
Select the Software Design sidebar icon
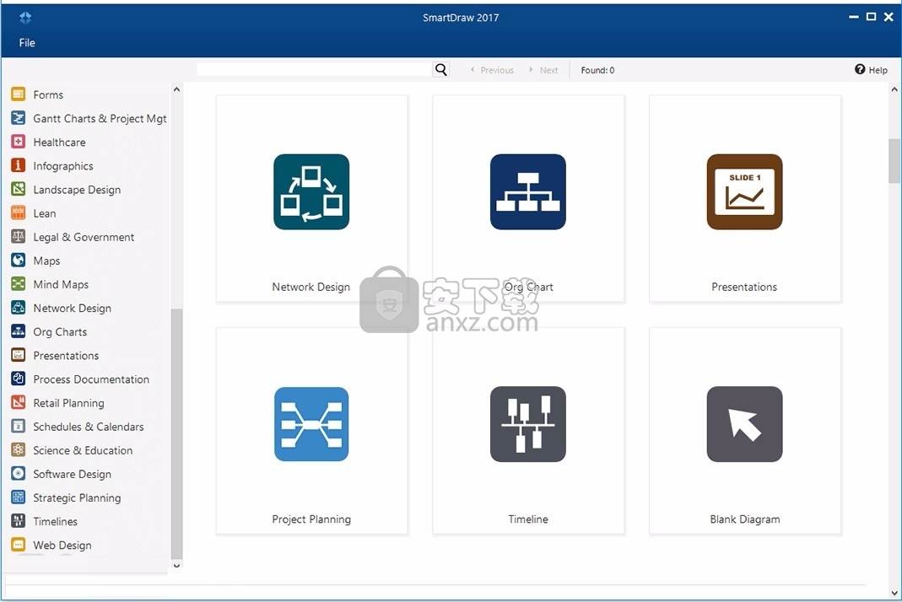click(x=19, y=474)
